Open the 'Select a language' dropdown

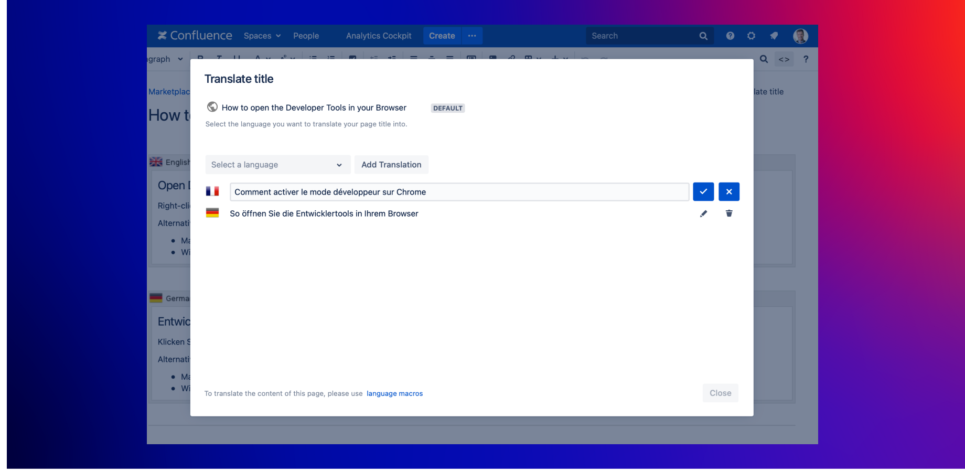coord(278,165)
